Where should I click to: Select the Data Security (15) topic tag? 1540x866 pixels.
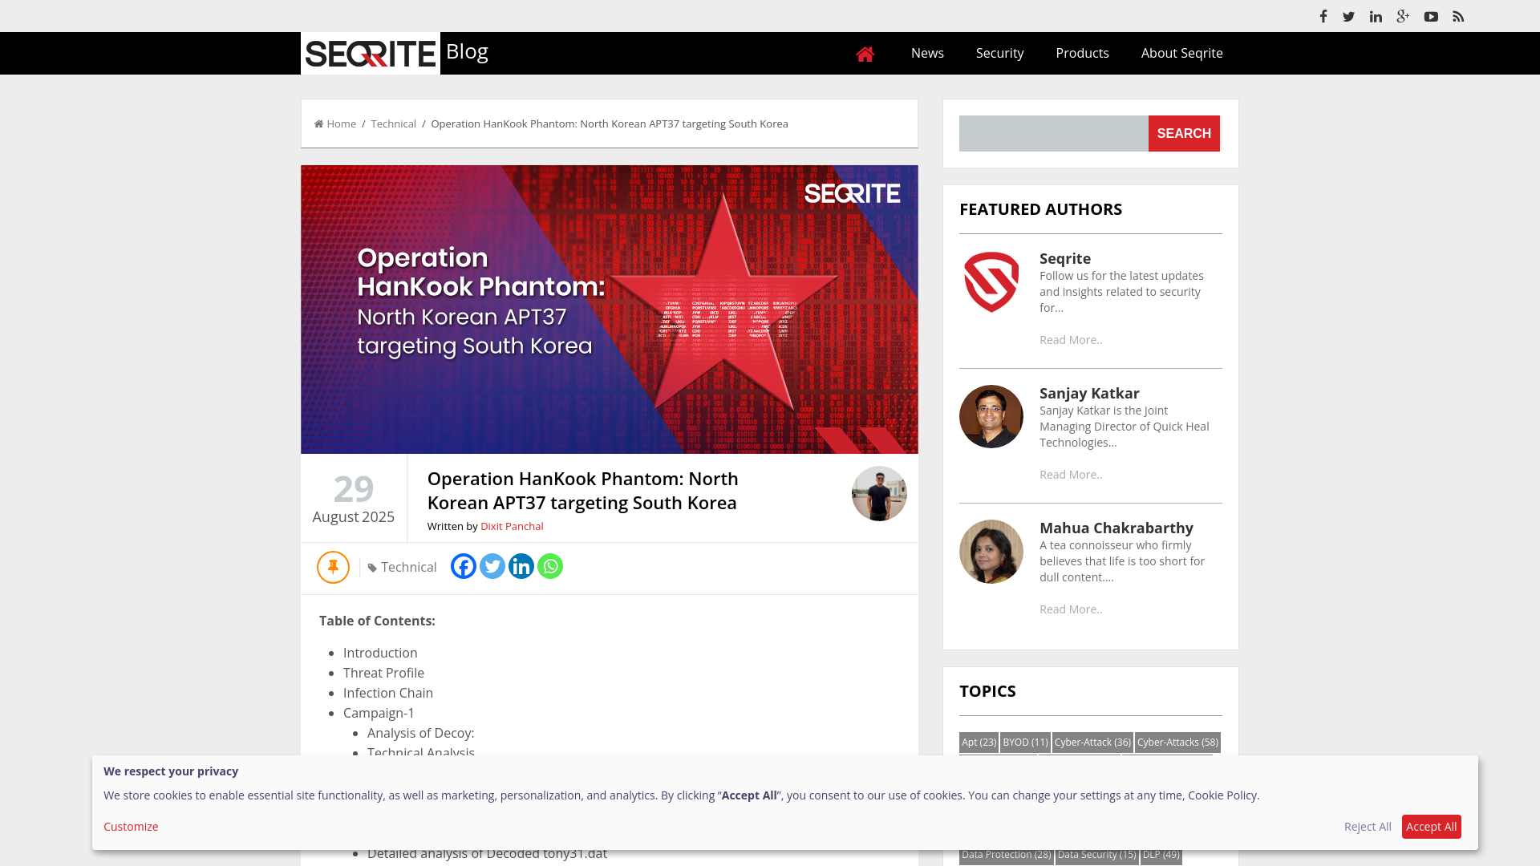point(1096,855)
